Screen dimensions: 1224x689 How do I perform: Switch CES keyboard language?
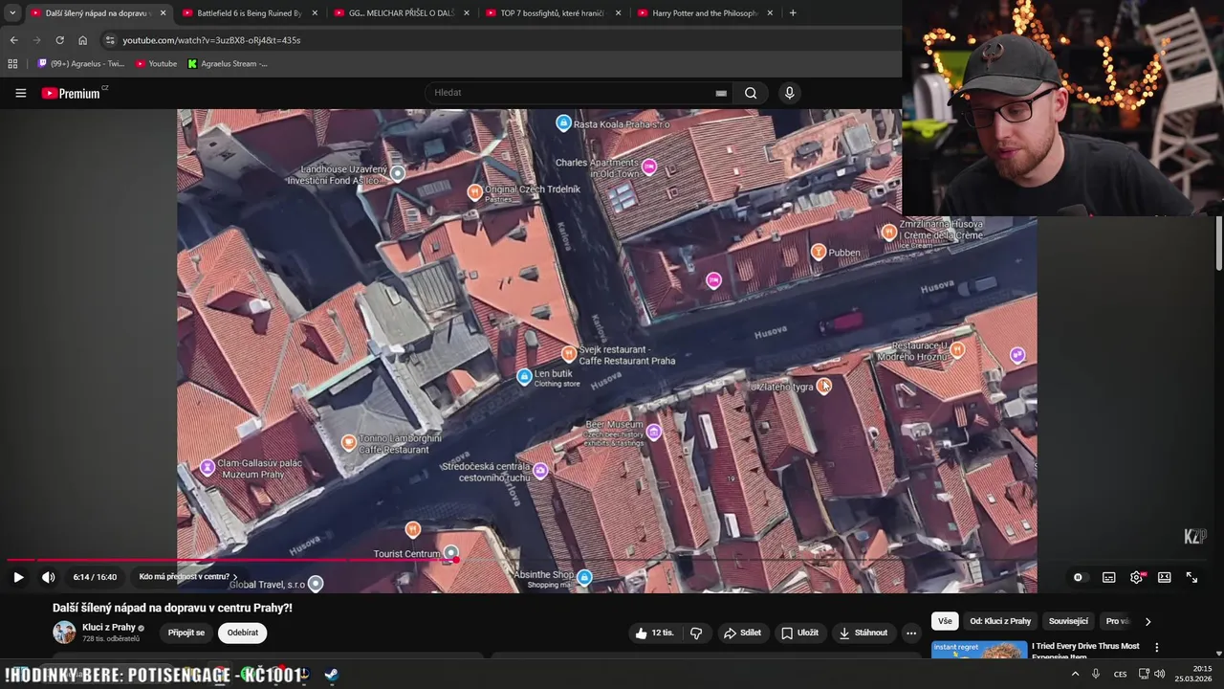[1120, 674]
